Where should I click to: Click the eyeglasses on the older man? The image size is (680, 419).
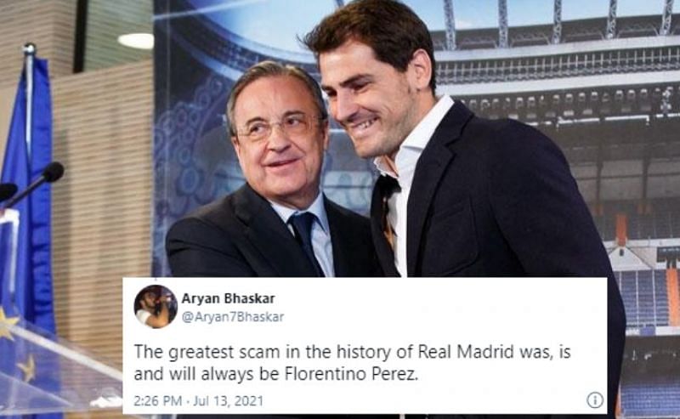280,127
